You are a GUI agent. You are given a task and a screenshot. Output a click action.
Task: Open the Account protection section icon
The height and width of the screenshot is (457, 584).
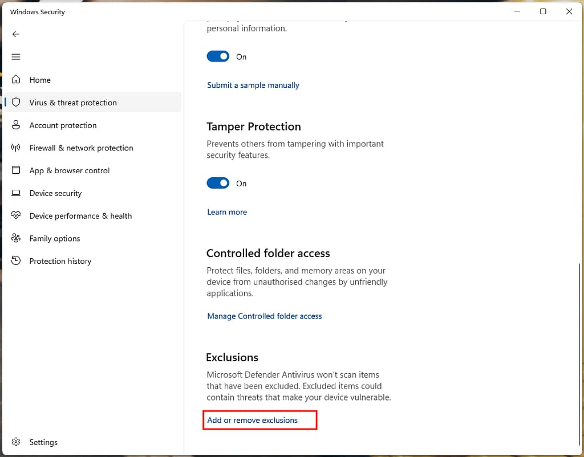[x=16, y=125]
